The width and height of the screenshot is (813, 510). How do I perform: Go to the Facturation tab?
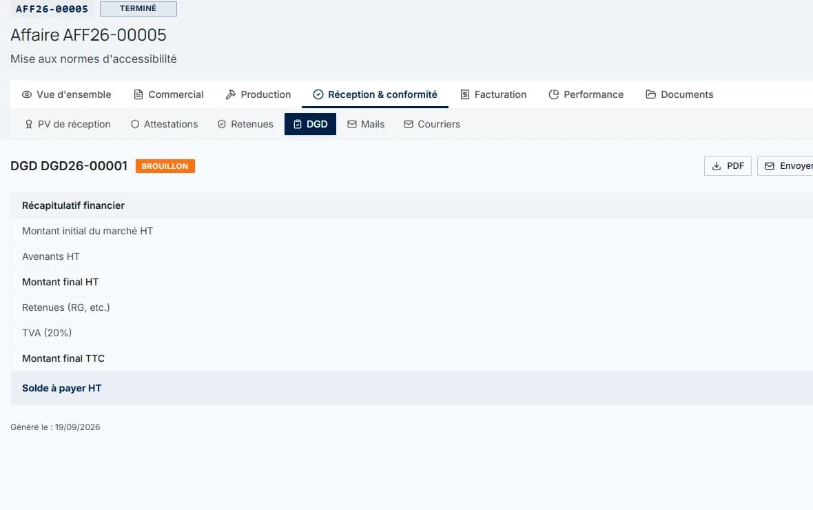(493, 94)
